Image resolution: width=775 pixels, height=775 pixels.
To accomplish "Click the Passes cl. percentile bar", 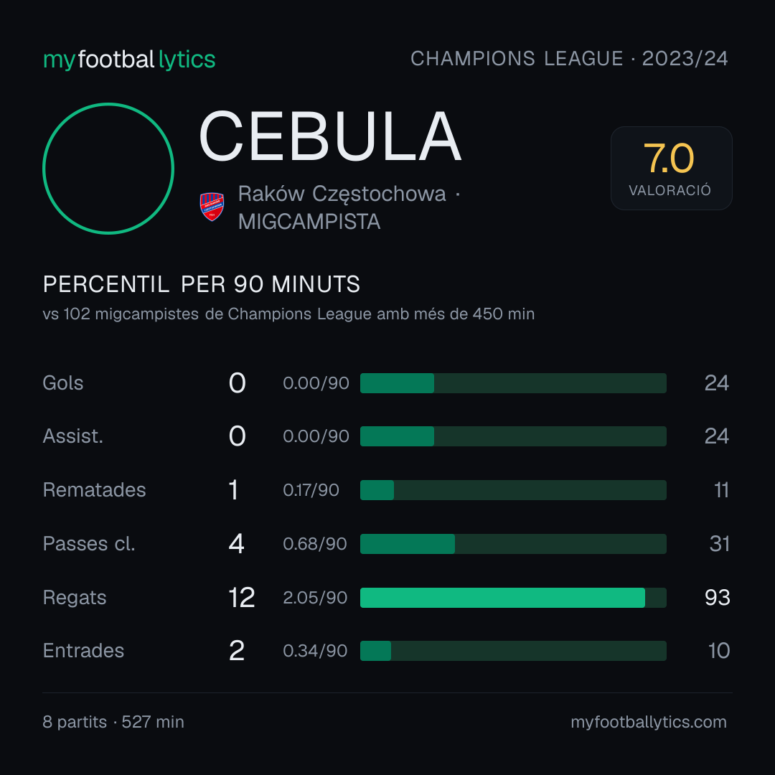I will click(513, 544).
